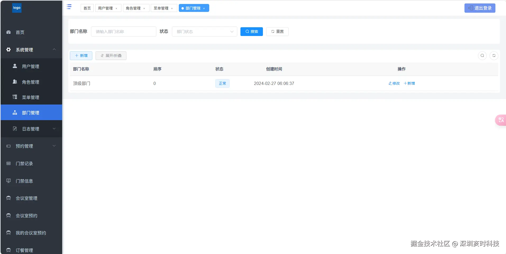506x254 pixels.
Task: Open 门禁记录 in the sidebar
Action: click(31, 164)
